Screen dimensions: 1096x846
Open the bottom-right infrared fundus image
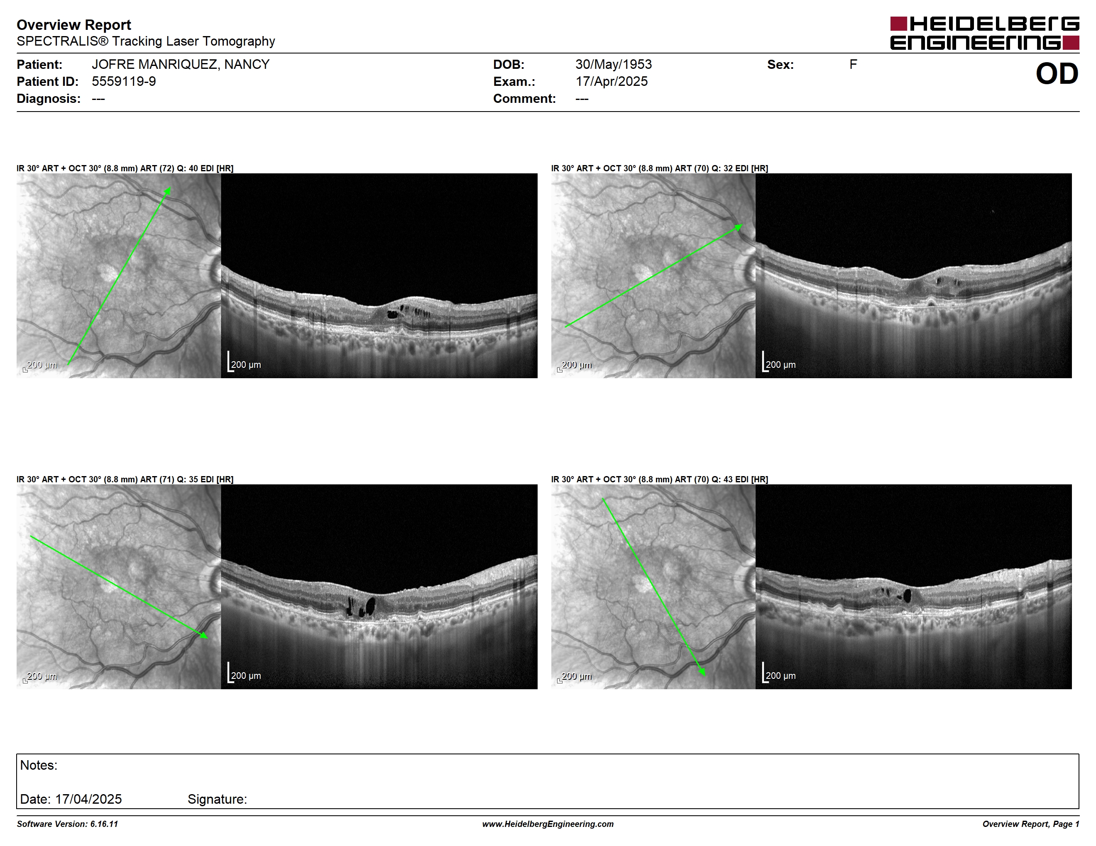pyautogui.click(x=653, y=586)
